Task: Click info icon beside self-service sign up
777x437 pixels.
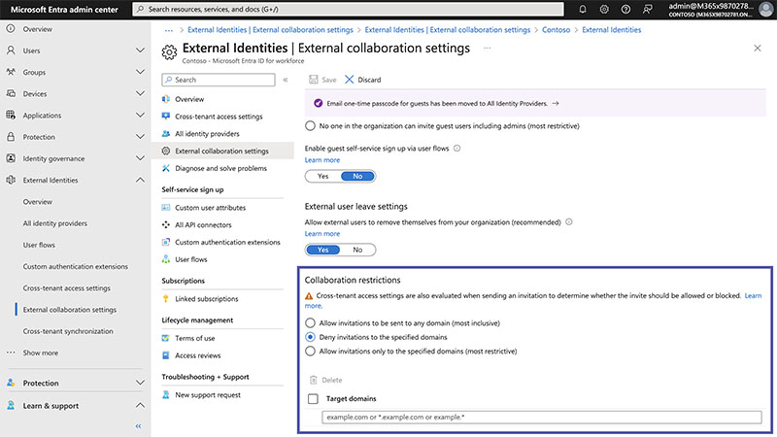Action: coord(456,149)
